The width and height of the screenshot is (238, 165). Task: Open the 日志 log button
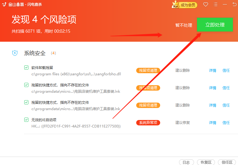tap(187, 162)
